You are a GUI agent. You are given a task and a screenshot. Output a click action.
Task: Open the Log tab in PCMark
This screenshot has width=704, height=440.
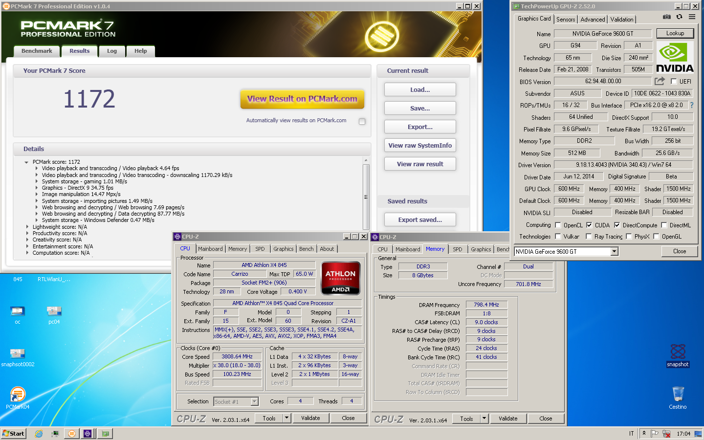point(112,51)
